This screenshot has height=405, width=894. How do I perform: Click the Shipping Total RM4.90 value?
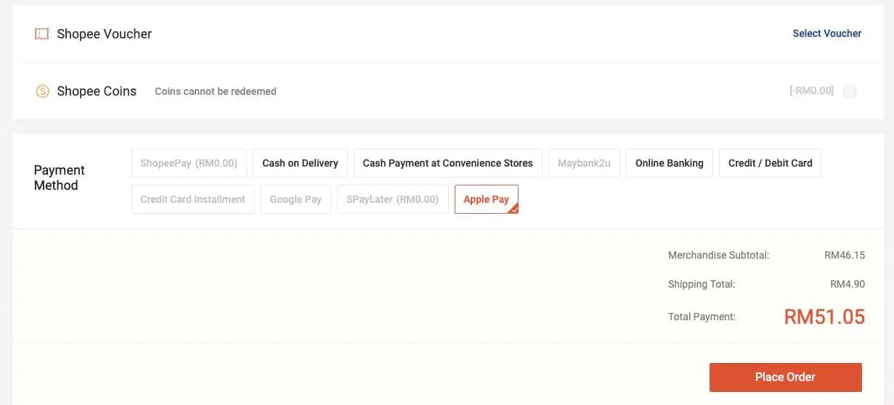(x=848, y=284)
